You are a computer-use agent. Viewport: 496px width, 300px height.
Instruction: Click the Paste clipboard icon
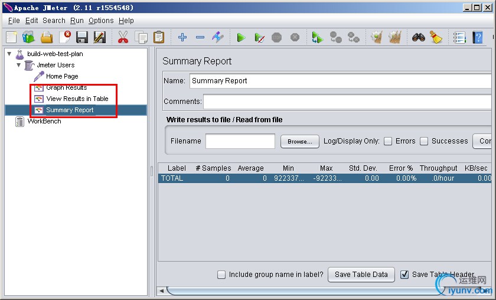click(x=159, y=37)
